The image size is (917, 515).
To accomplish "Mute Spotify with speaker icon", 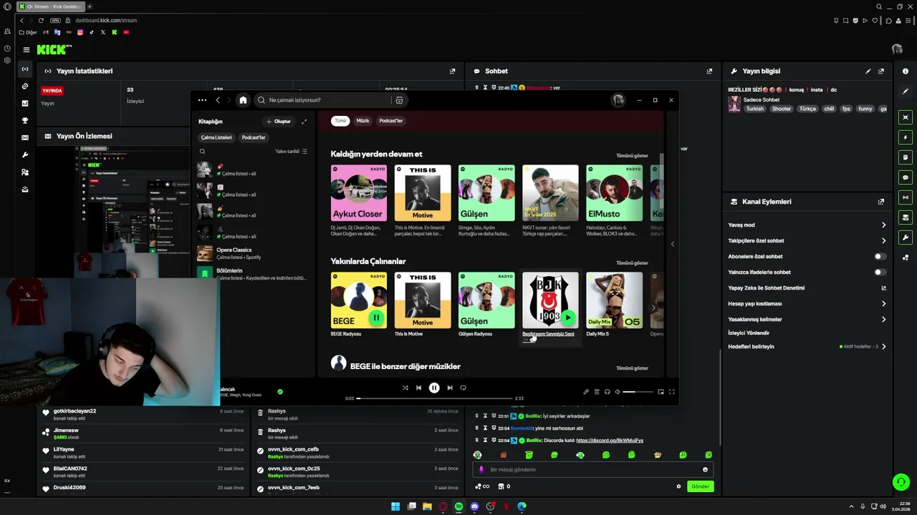I will (x=618, y=392).
